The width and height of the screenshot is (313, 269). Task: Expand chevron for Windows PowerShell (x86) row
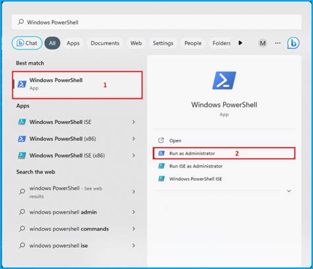click(x=133, y=138)
